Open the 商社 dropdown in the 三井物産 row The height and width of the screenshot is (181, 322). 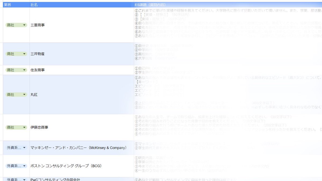pyautogui.click(x=16, y=54)
